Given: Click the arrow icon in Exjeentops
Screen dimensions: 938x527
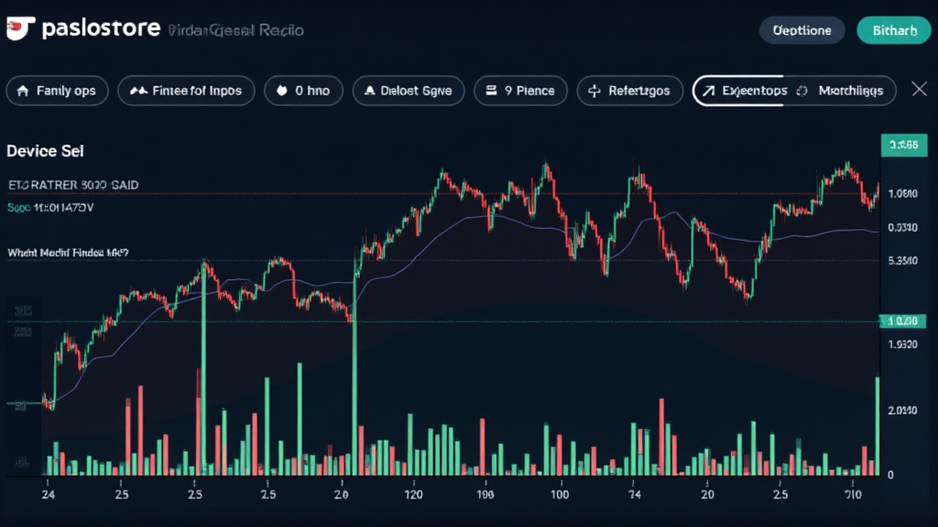Looking at the screenshot, I should click(x=708, y=91).
